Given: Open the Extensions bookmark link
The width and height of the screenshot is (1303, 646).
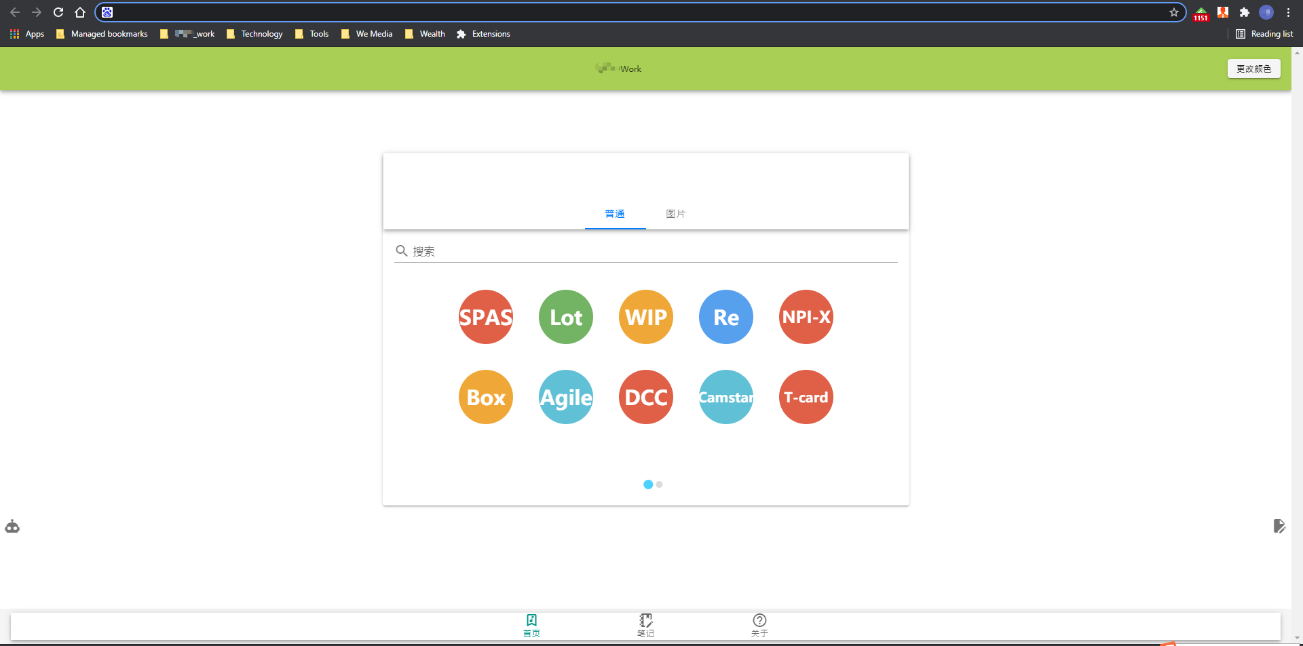Looking at the screenshot, I should [x=483, y=34].
